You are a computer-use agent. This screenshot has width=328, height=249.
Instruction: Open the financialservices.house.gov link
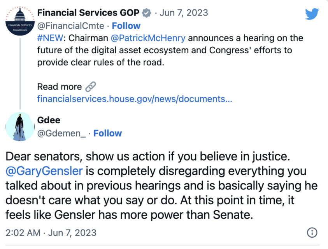(x=135, y=99)
